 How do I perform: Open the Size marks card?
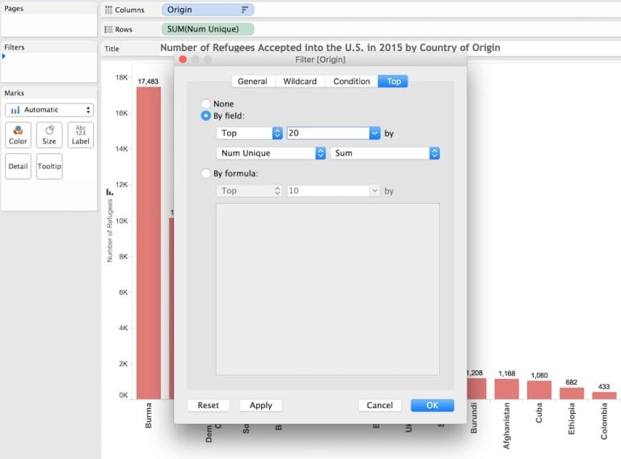(x=49, y=134)
